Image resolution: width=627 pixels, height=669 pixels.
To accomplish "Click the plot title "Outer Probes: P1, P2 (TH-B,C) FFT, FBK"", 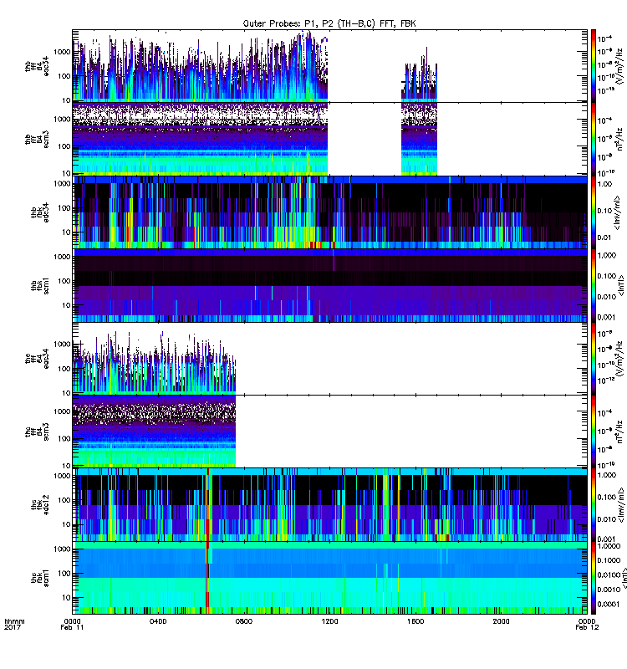I will coord(329,23).
